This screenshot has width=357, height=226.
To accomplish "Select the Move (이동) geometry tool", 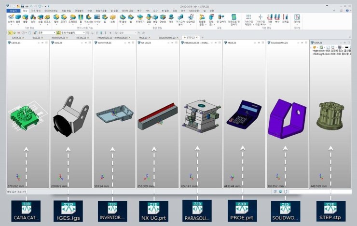I will pos(270,19).
